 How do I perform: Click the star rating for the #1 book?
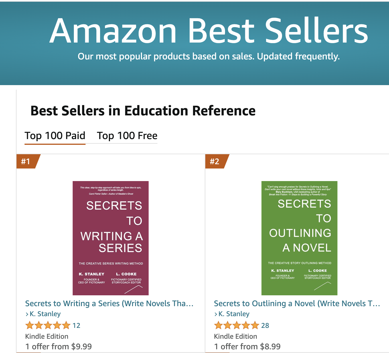pyautogui.click(x=48, y=325)
